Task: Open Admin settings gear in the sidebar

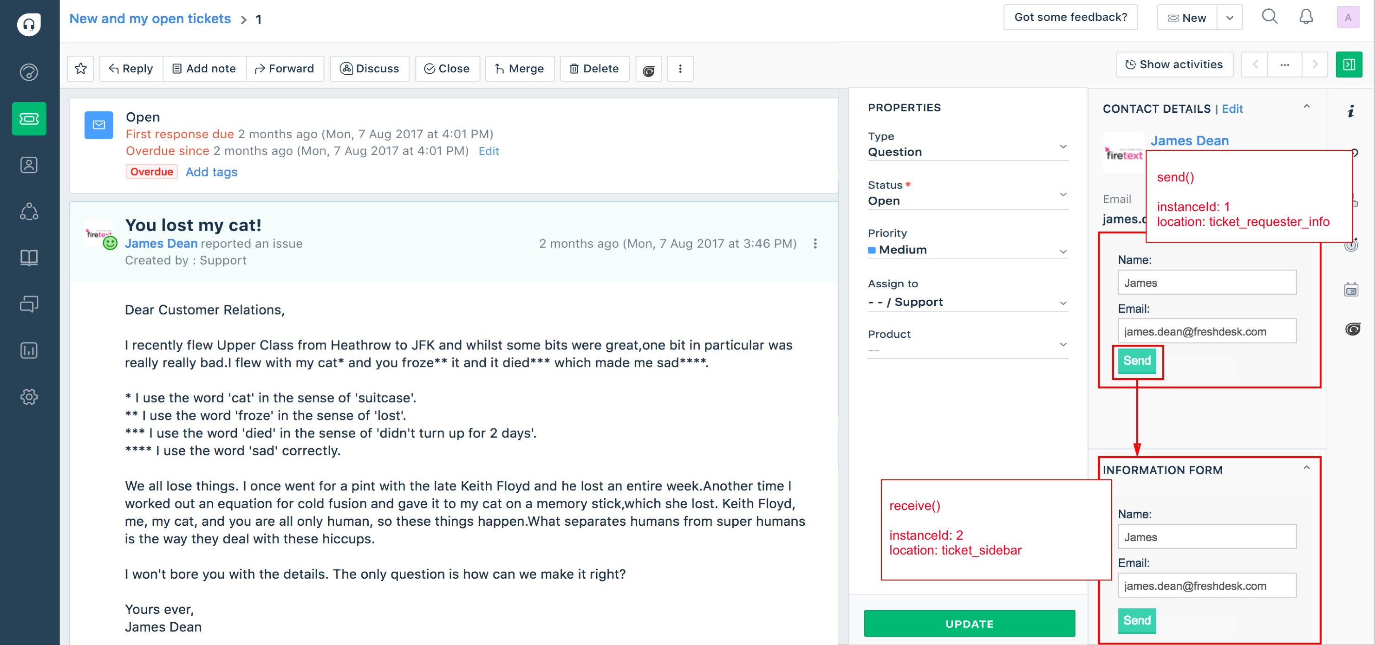Action: coord(29,396)
